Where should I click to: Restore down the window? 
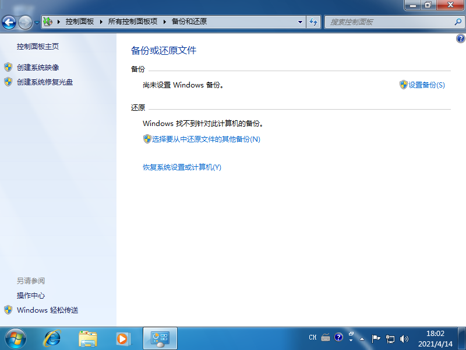pyautogui.click(x=428, y=5)
